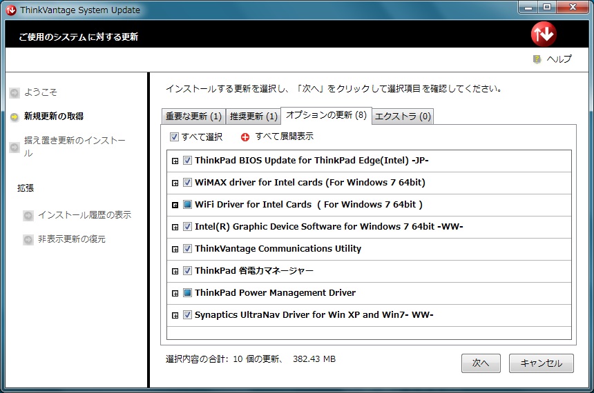
Task: Open the ヘルプ link
Action: point(559,59)
